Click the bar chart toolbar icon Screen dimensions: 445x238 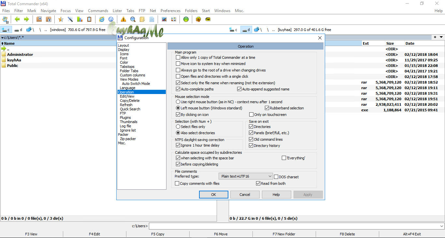pyautogui.click(x=79, y=19)
